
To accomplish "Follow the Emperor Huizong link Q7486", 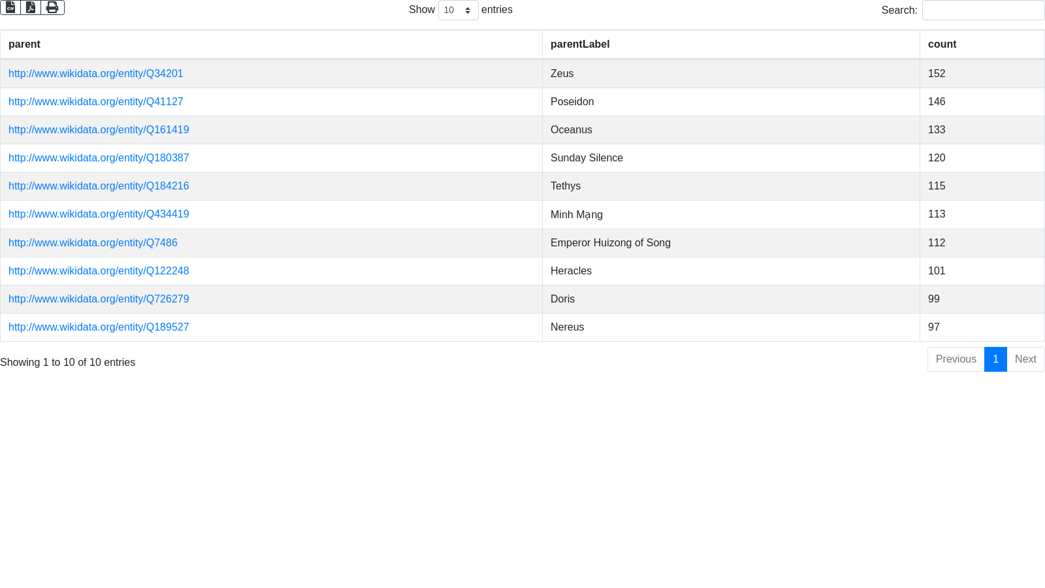I will click(93, 243).
